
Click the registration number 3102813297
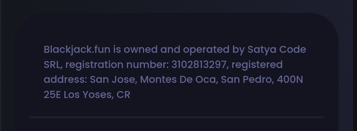199,65
